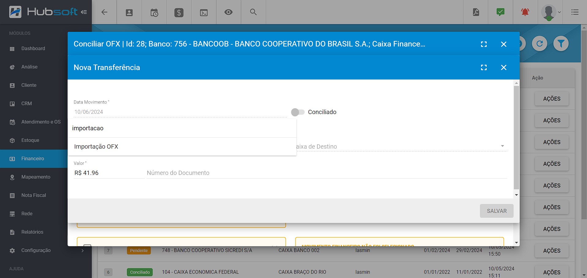The width and height of the screenshot is (587, 278).
Task: Click the dollar sign financial icon
Action: 179,13
